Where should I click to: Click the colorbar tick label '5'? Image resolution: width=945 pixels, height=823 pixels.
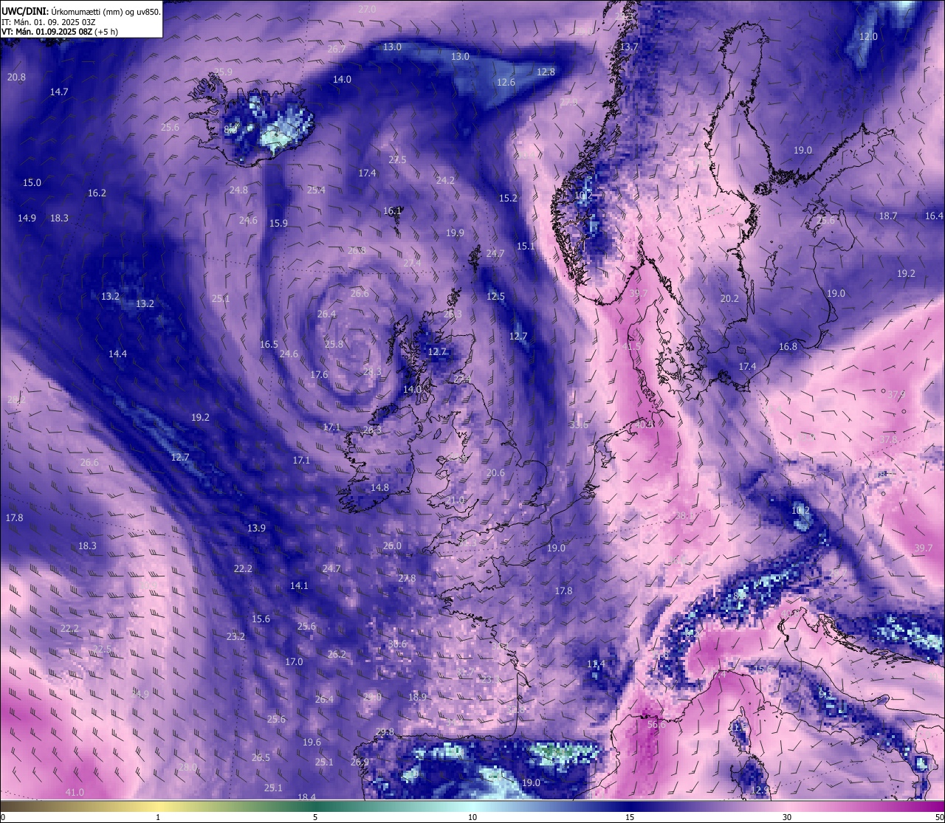pos(315,817)
